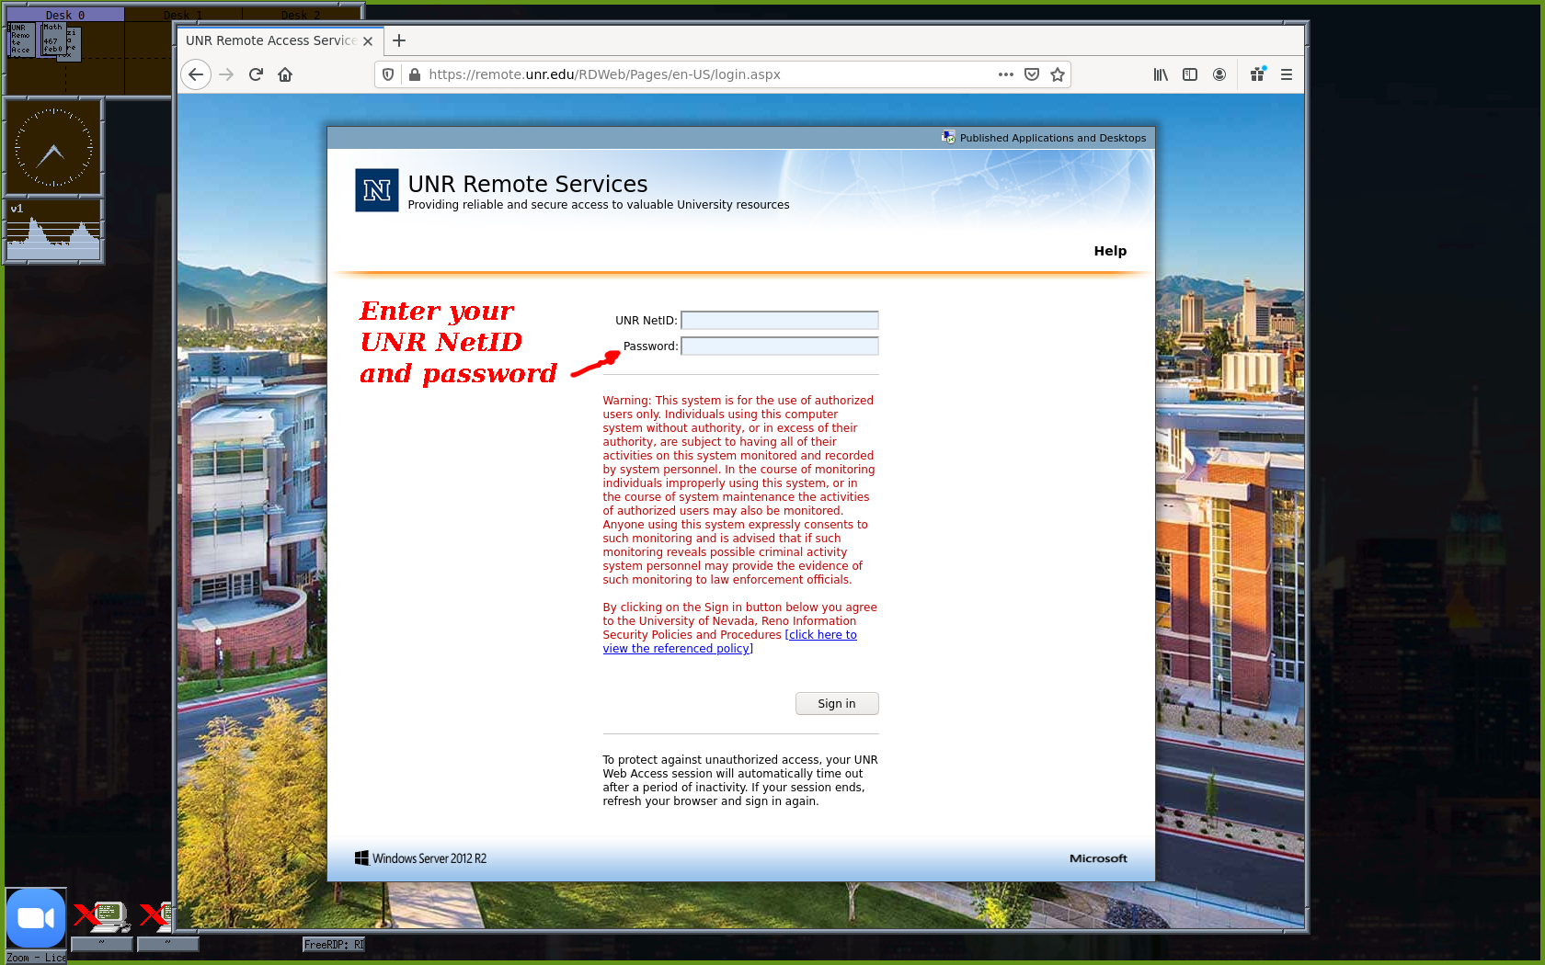Reload the current page

pyautogui.click(x=256, y=74)
